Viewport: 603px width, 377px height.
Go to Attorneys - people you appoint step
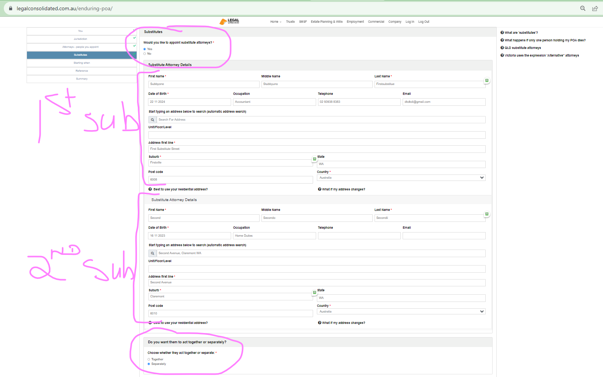[x=82, y=47]
